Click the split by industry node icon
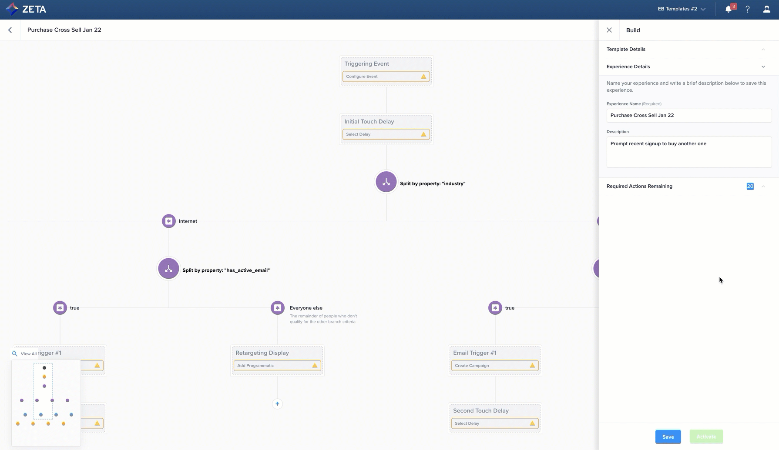The height and width of the screenshot is (450, 779). point(386,182)
